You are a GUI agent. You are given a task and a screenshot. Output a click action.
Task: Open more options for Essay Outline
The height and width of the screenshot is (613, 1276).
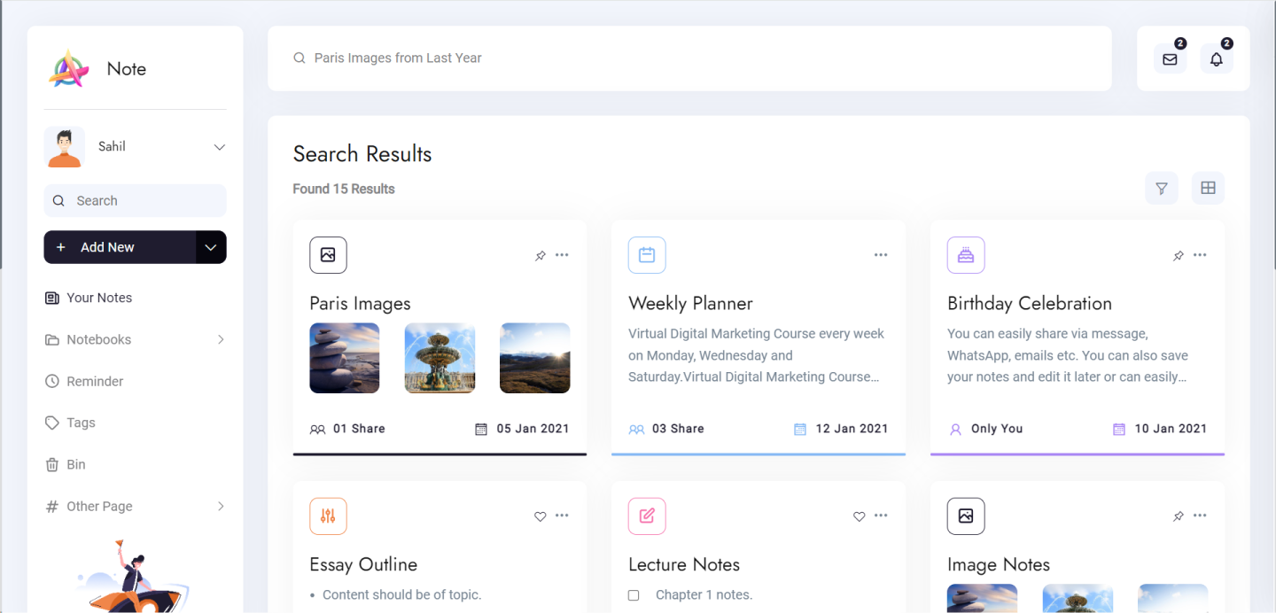click(x=562, y=516)
